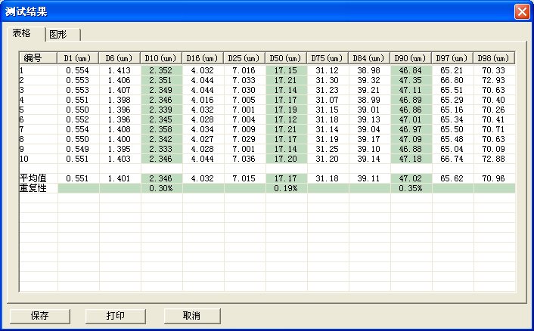Viewport: 534px width, 331px height.
Task: Close the 测试结果 dialog window
Action: pos(521,12)
